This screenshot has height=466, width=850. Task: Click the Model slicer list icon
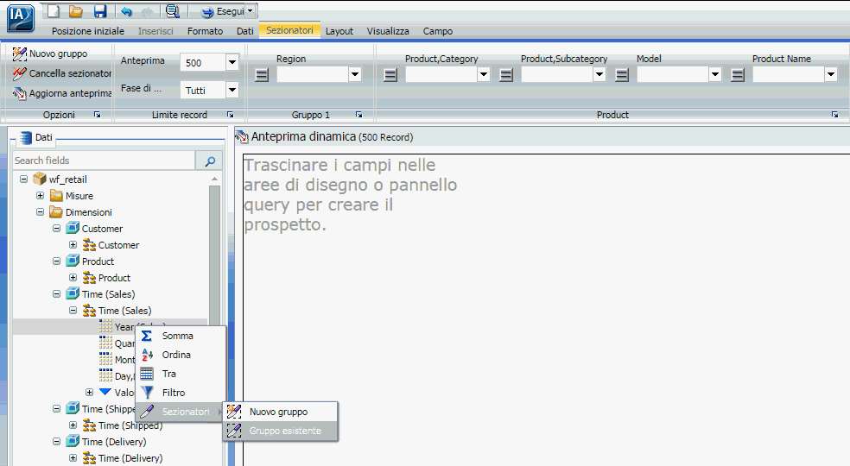[x=622, y=75]
